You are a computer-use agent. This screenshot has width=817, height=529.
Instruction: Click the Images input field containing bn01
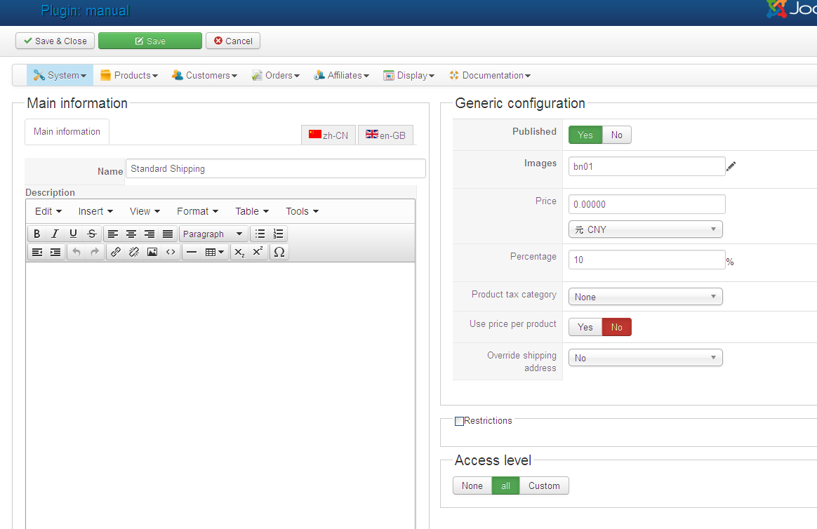pyautogui.click(x=646, y=166)
